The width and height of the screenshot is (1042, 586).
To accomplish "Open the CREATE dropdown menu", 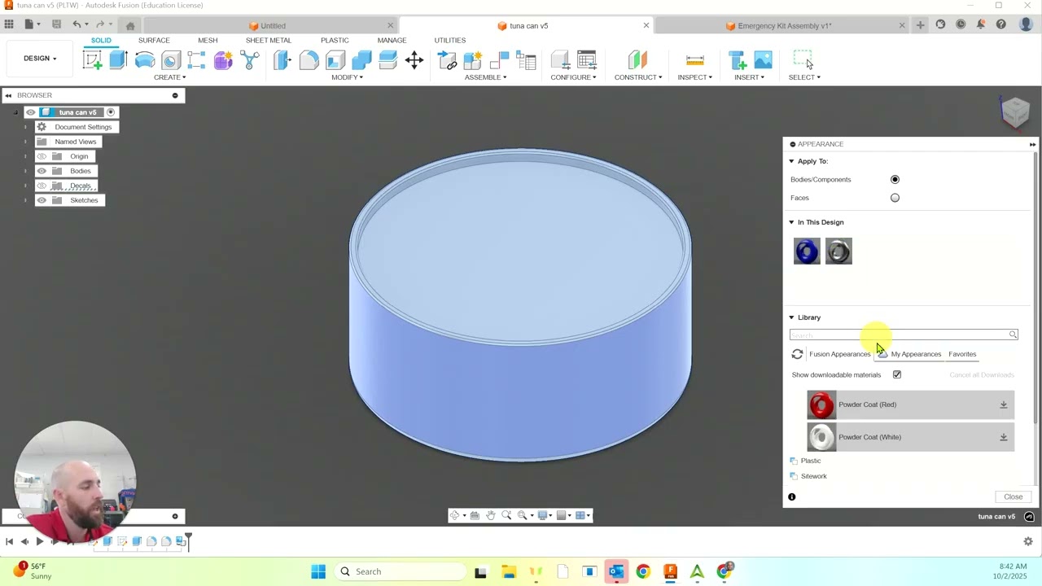I will pyautogui.click(x=169, y=77).
